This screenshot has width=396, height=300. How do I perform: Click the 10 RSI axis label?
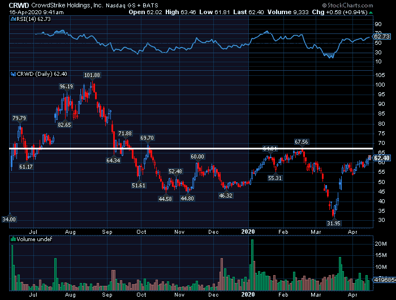378,62
